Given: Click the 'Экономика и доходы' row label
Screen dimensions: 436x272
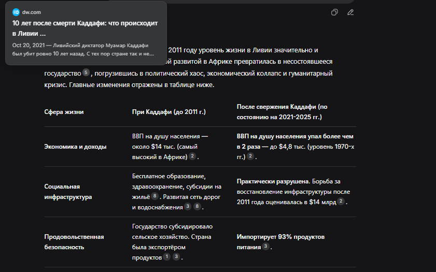Looking at the screenshot, I should [x=75, y=147].
